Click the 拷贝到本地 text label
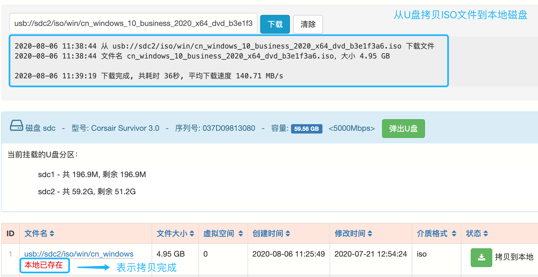 click(x=514, y=257)
